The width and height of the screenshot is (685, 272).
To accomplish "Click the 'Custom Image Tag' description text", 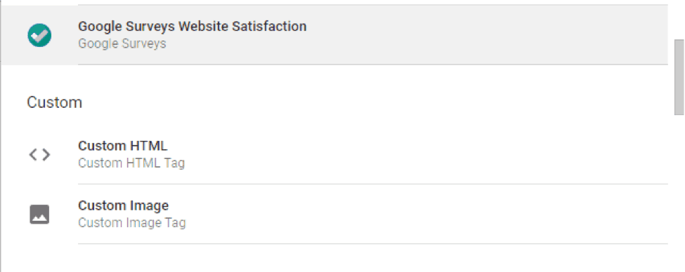I will point(132,223).
